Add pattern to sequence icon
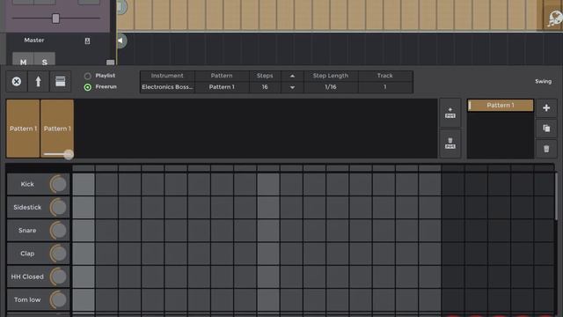 tap(450, 113)
